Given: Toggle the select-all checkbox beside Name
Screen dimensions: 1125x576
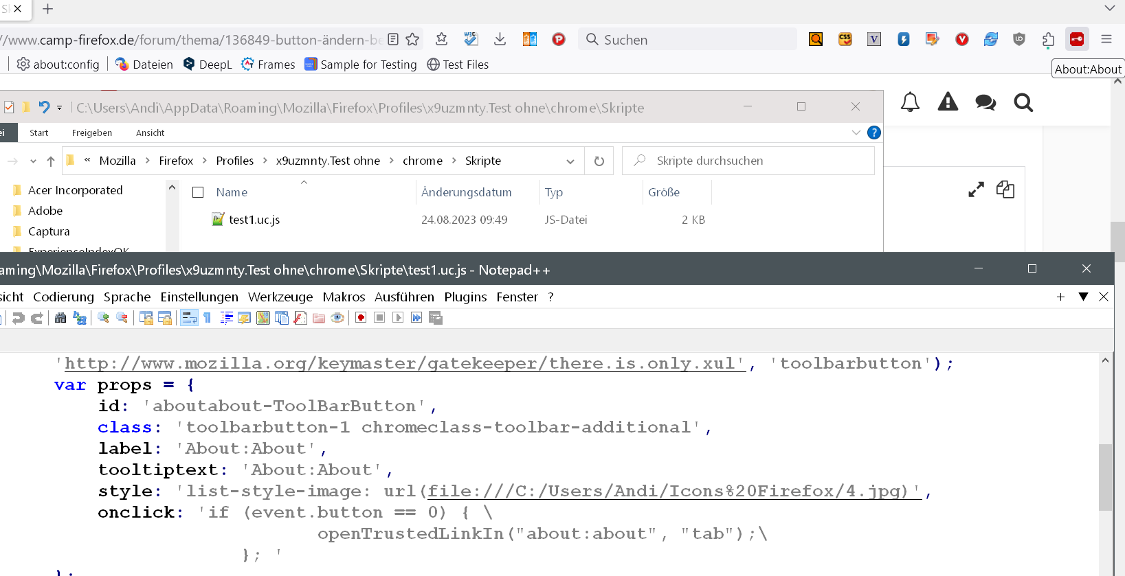Looking at the screenshot, I should coord(198,192).
